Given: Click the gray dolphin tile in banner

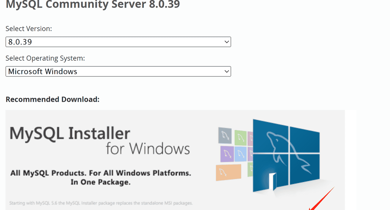Looking at the screenshot, I should click(225, 135).
